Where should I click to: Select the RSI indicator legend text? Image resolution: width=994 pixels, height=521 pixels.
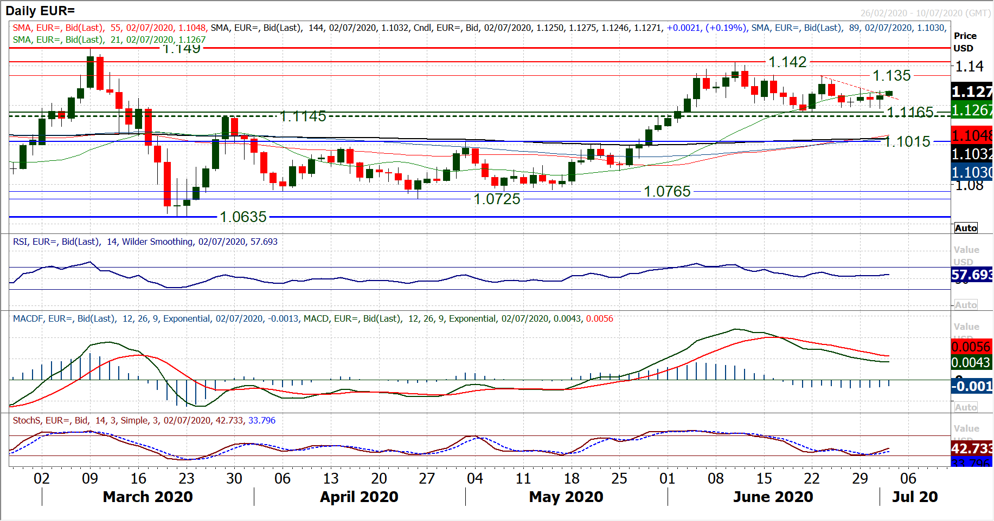point(145,242)
